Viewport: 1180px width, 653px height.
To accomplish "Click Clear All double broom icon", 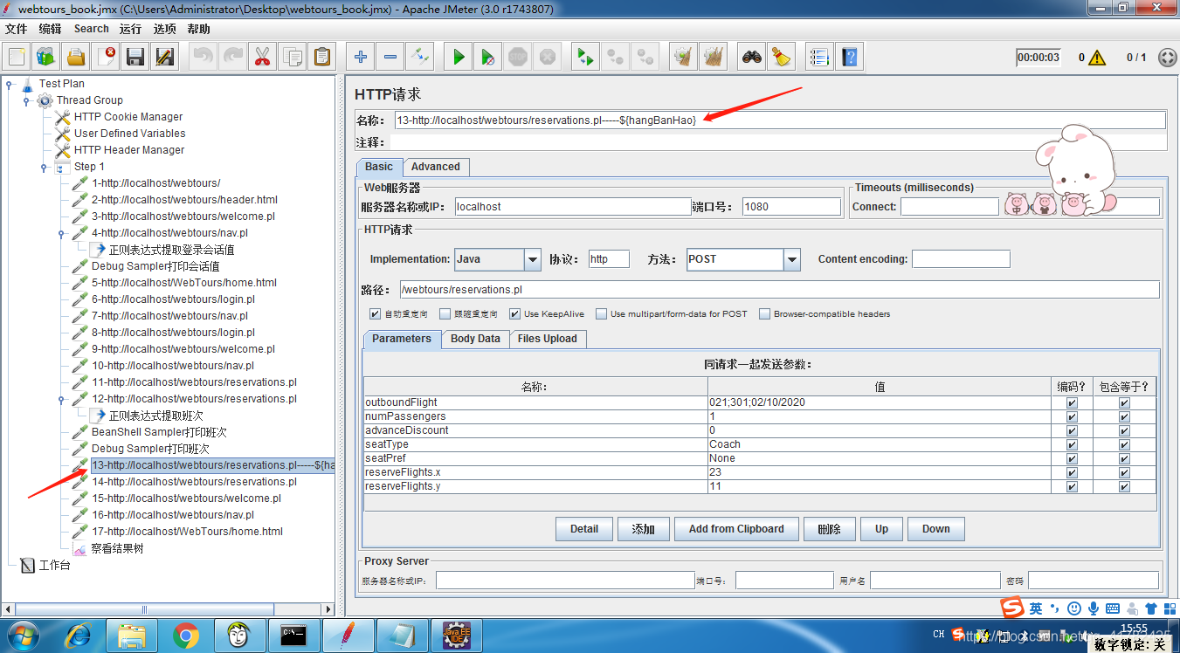I will tap(713, 57).
